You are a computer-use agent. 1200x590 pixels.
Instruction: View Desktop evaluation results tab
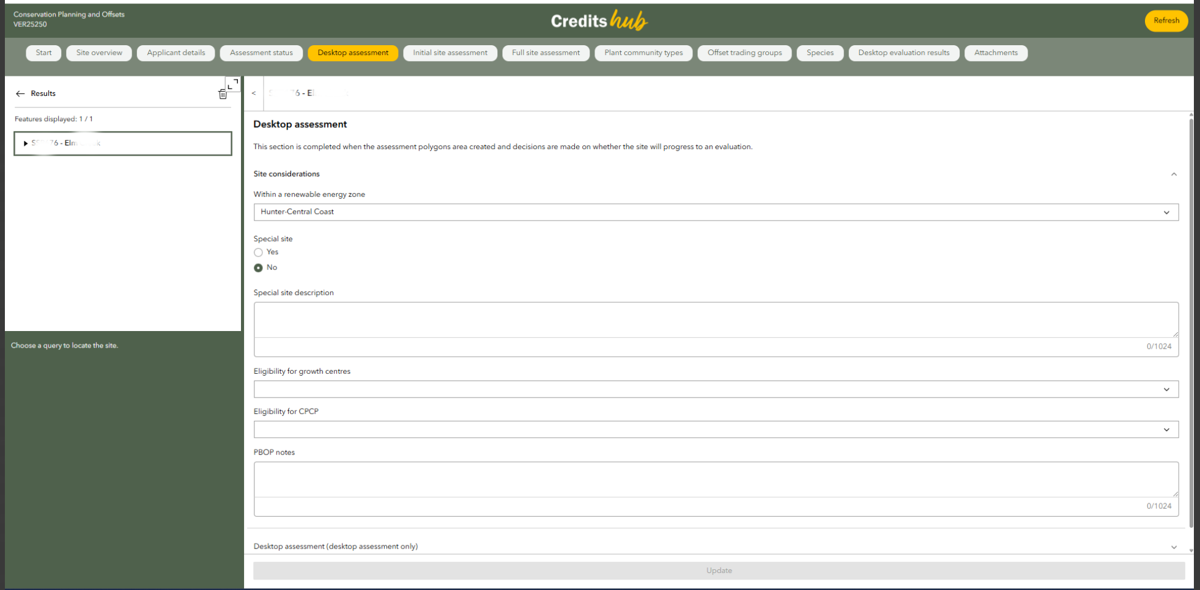[903, 53]
